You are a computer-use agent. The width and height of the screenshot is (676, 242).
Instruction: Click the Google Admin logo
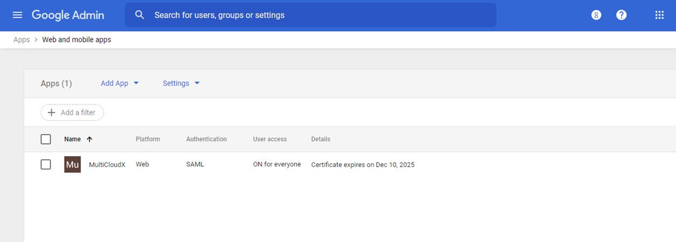(68, 15)
